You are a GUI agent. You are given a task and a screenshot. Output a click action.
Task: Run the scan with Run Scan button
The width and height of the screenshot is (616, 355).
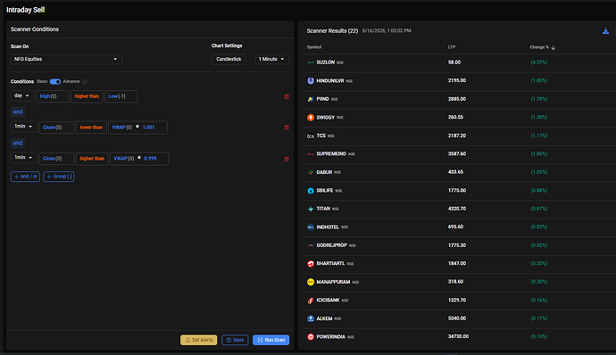[x=271, y=340]
